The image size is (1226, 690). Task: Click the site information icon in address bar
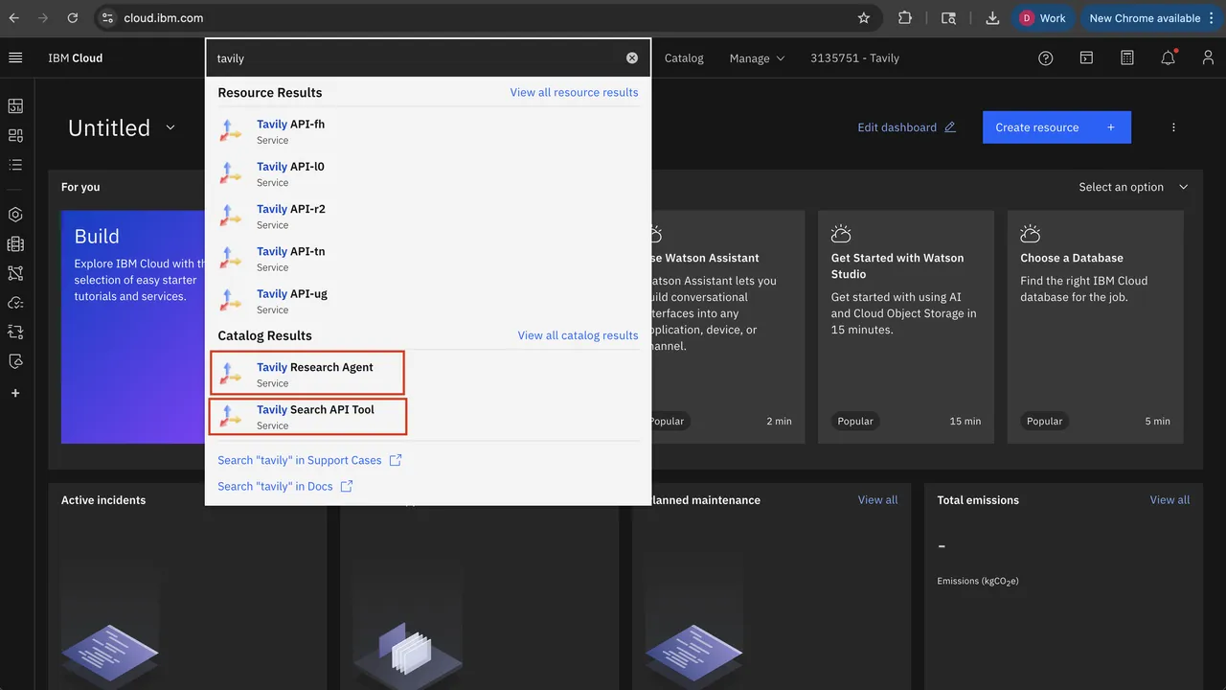107,17
